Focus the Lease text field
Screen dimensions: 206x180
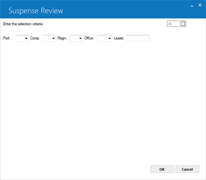[138, 38]
